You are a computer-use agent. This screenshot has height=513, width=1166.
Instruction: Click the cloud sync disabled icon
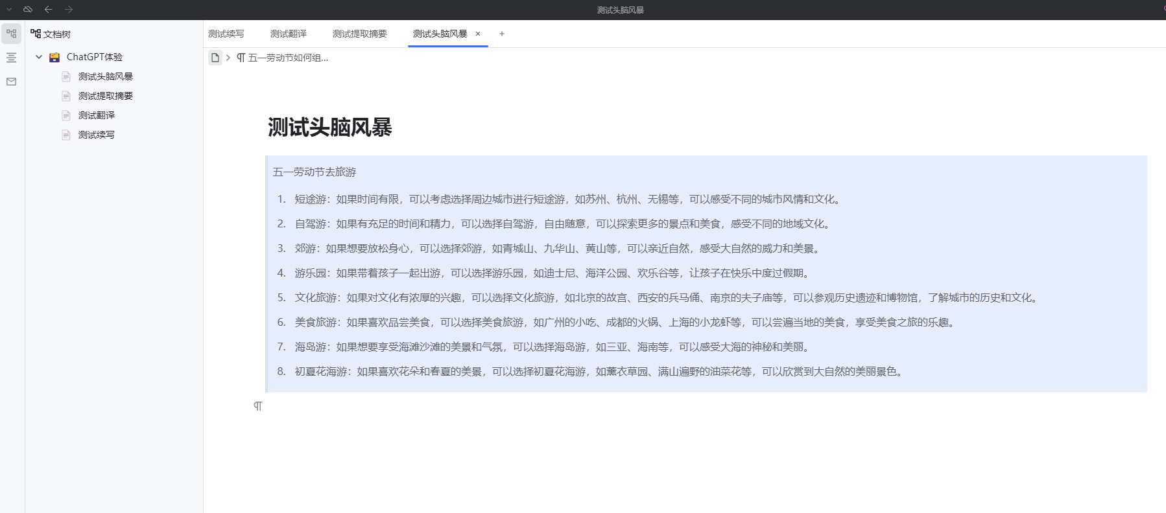28,9
